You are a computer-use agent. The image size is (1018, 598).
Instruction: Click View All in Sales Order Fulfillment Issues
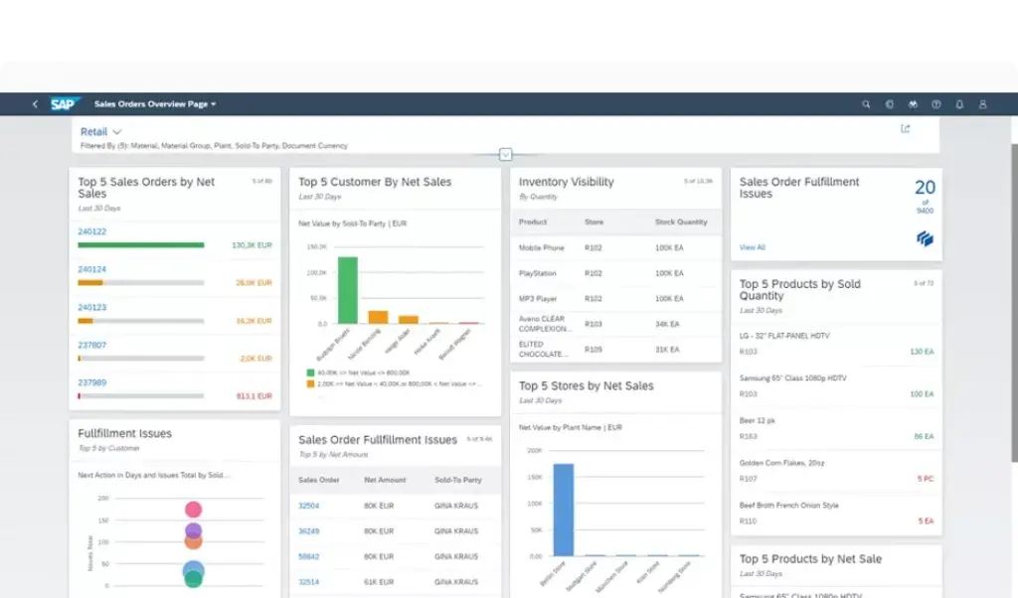752,247
